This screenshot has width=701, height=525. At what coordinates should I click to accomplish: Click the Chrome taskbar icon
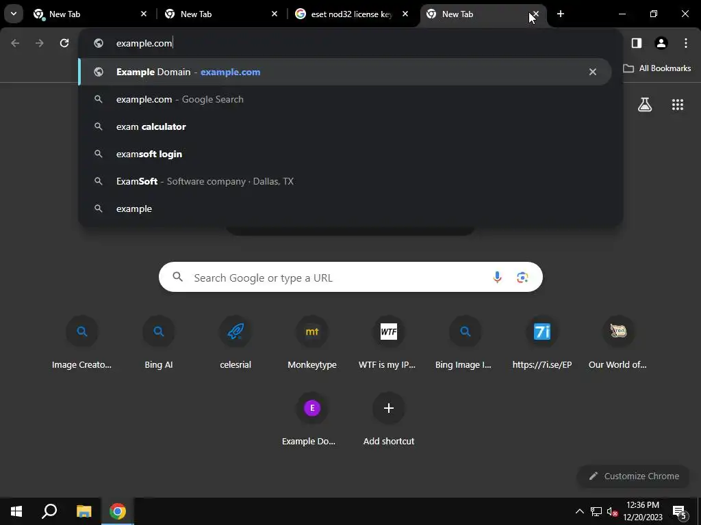coord(118,511)
